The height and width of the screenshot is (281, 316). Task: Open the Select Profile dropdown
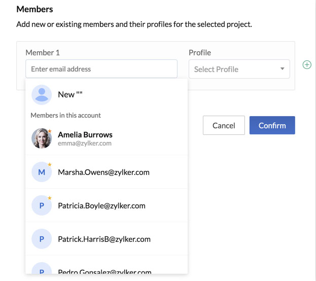pyautogui.click(x=239, y=69)
